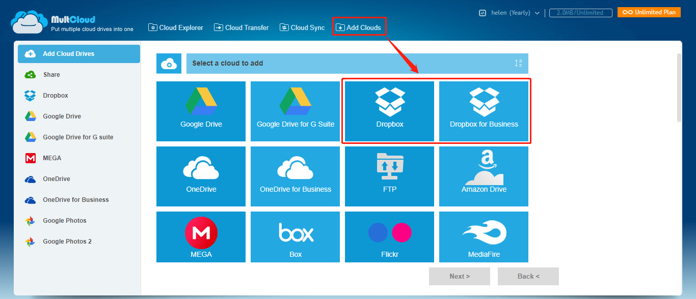696x299 pixels.
Task: Open the Cloud Sync tab
Action: point(302,27)
